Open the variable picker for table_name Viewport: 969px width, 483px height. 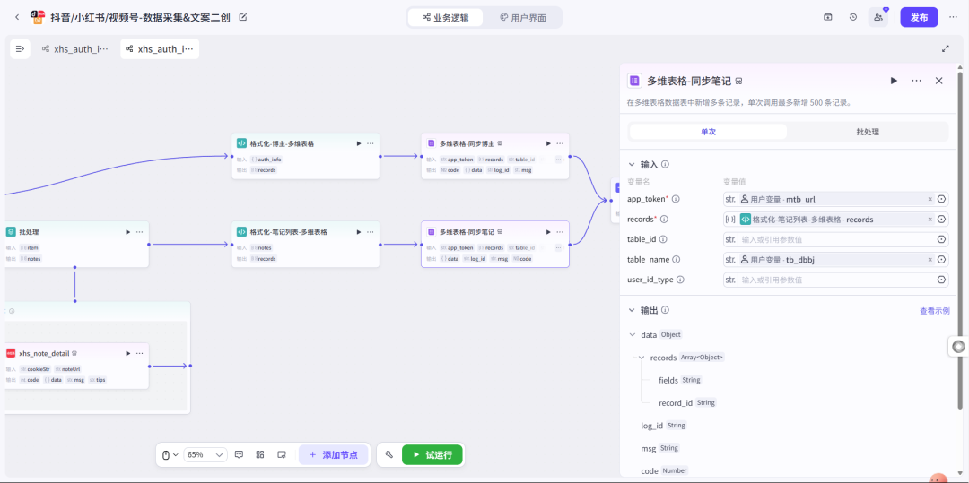[942, 260]
